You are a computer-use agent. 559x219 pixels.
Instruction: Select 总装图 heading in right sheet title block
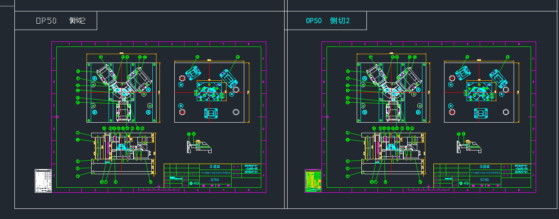(484, 167)
